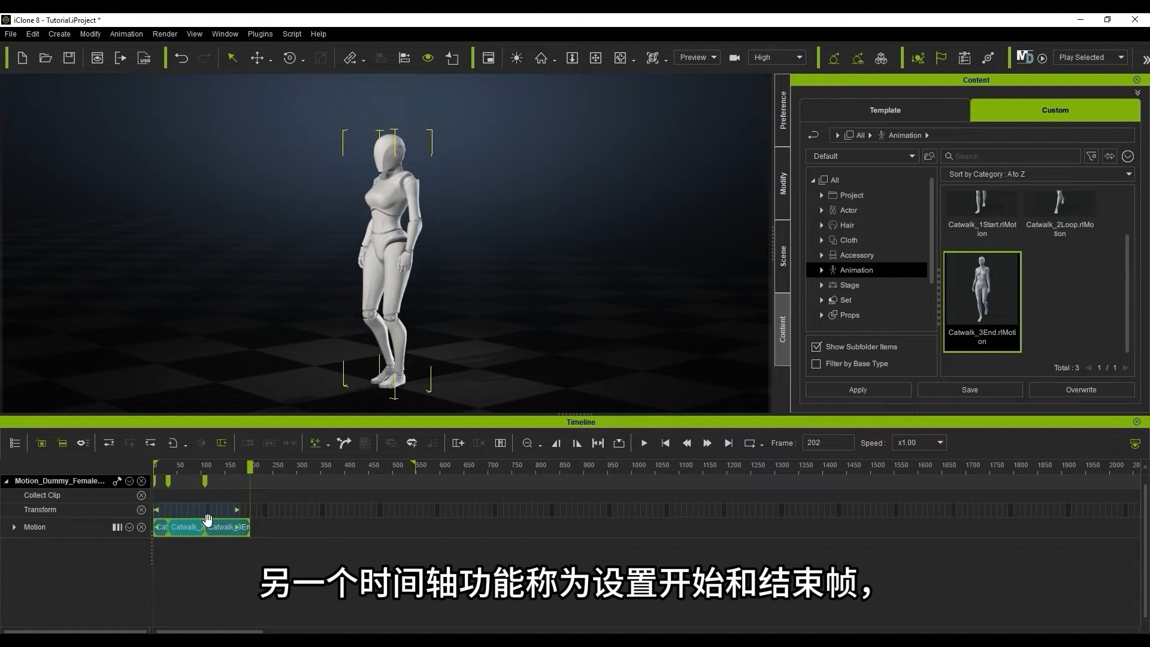Open the High quality dropdown
This screenshot has height=647, width=1150.
[777, 58]
